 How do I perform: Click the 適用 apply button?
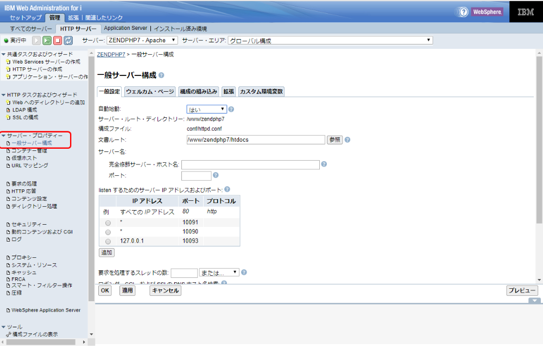point(128,290)
